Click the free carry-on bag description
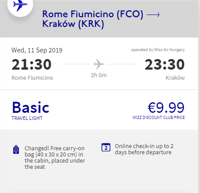The width and height of the screenshot is (200, 193). pos(55,157)
